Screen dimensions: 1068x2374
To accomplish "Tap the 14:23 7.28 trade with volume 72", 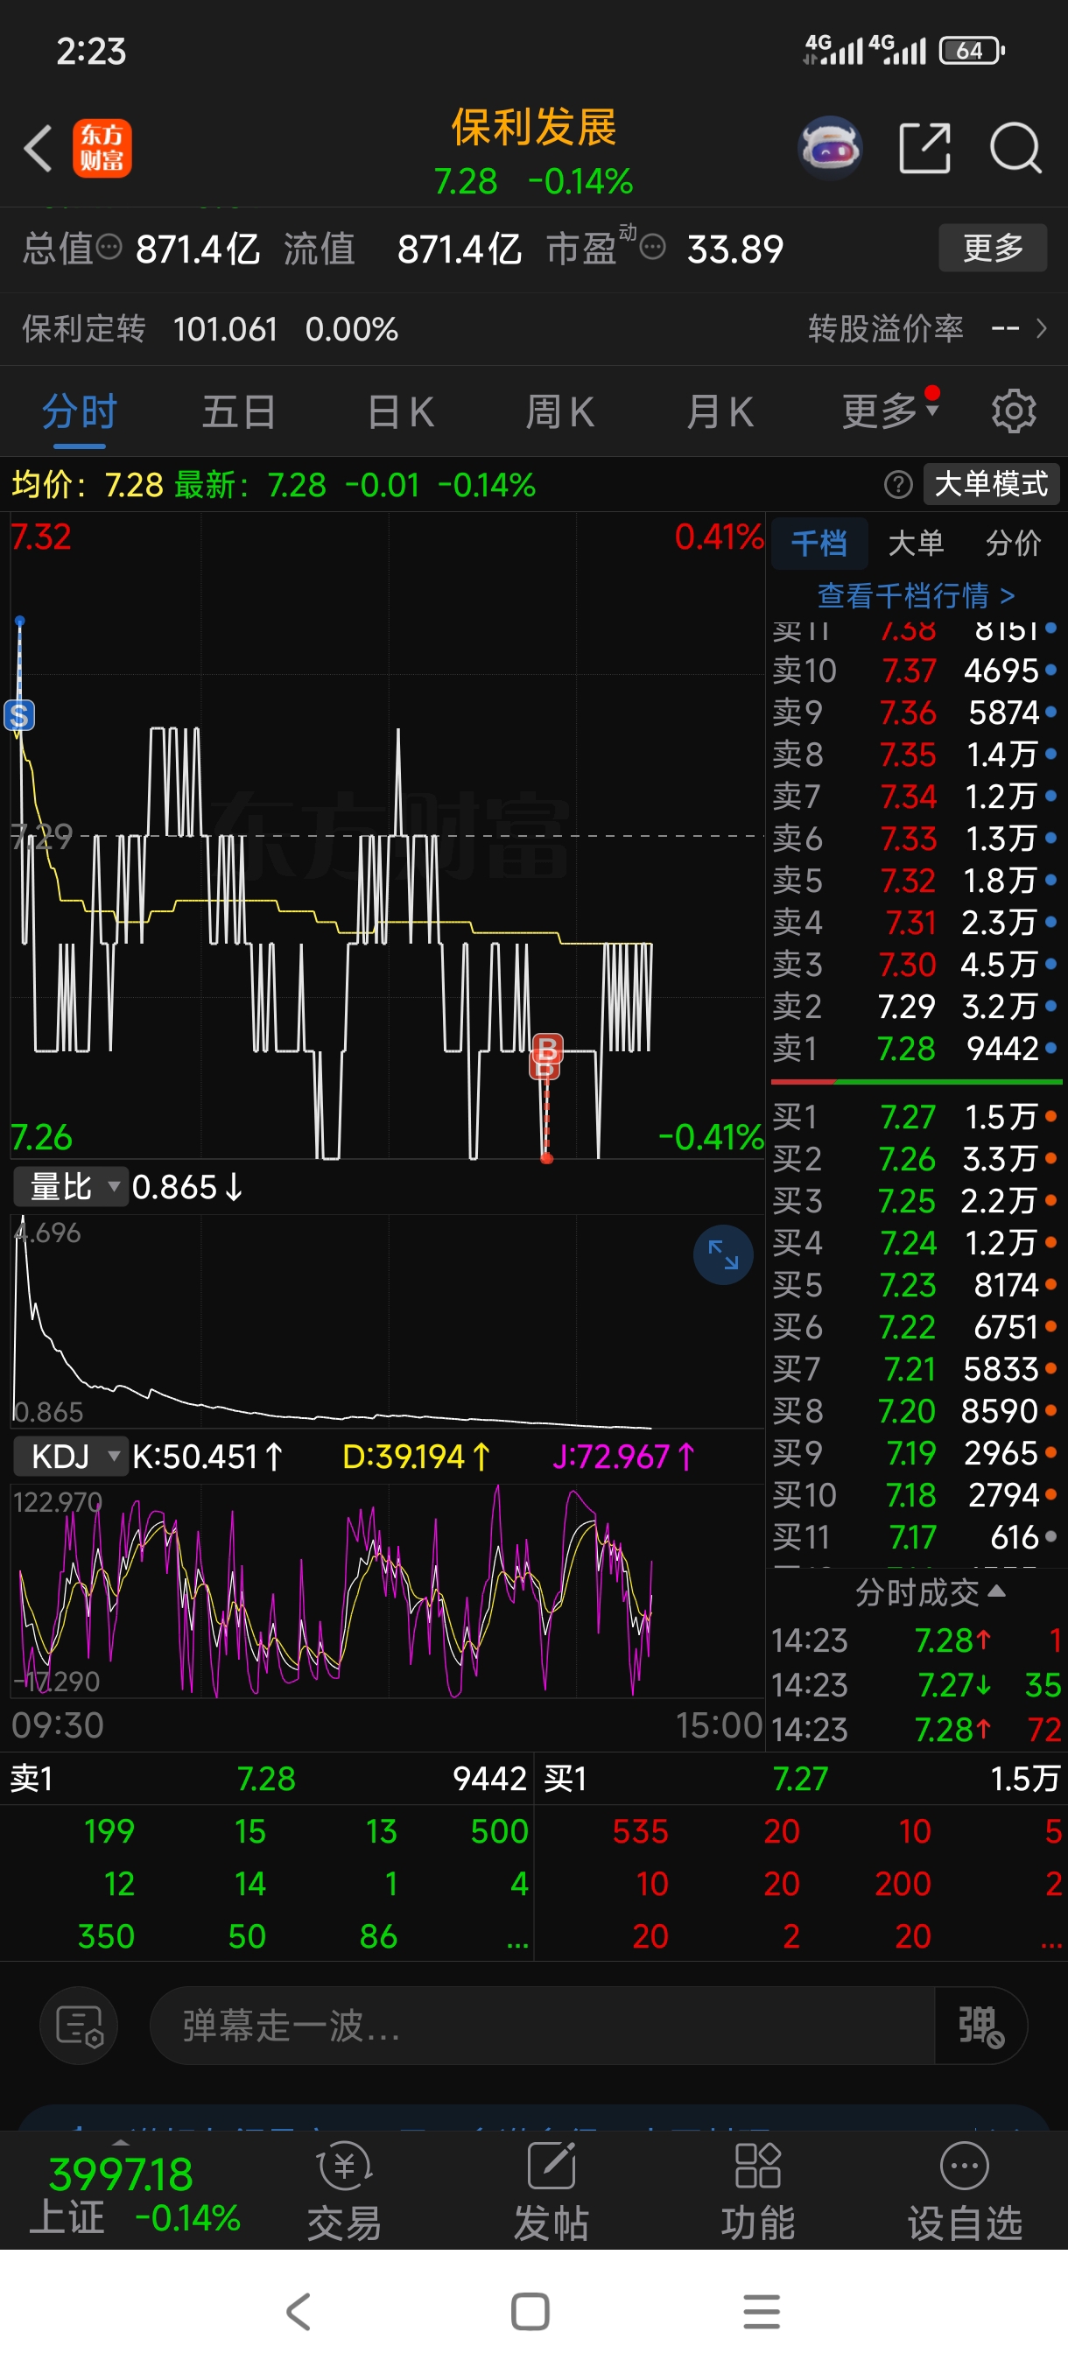I will [917, 1729].
